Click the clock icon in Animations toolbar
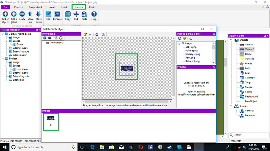Image resolution: width=270 pixels, height=151 pixels. tap(61, 38)
